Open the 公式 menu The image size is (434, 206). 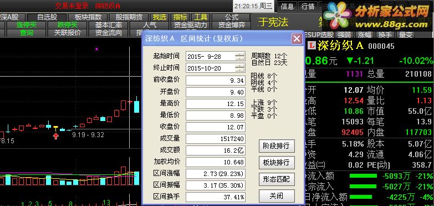click(231, 17)
